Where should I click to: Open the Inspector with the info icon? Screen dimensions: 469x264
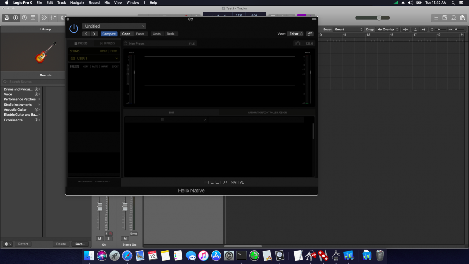click(x=15, y=18)
